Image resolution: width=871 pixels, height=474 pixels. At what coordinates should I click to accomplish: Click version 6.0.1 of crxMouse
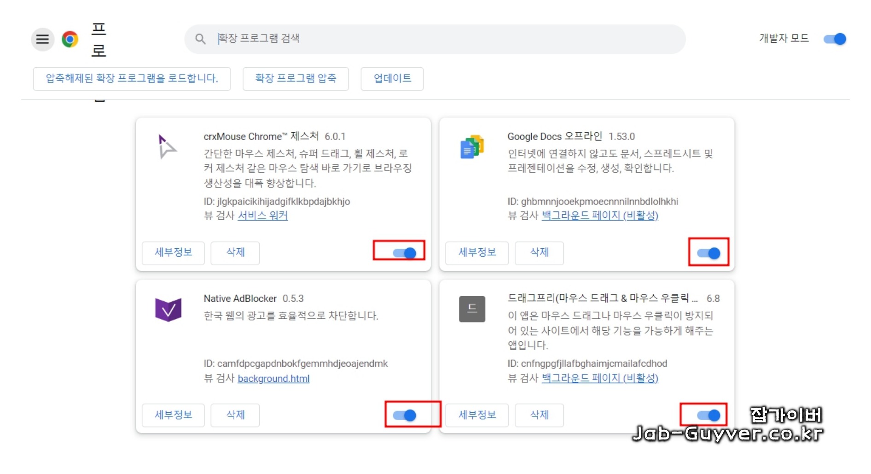pyautogui.click(x=335, y=137)
